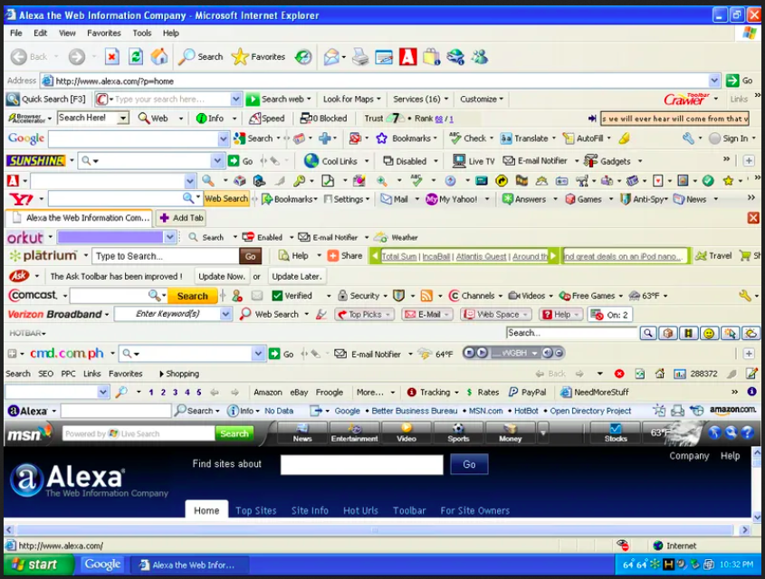Open the Search Here! combo box arrow
Screen dimensions: 765x579
[x=123, y=119]
